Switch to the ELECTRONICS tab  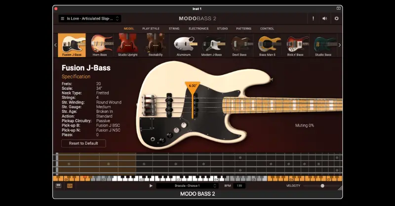(x=198, y=29)
